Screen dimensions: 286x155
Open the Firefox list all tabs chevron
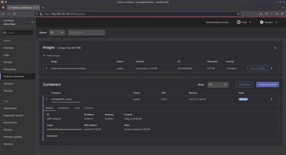click(x=283, y=8)
